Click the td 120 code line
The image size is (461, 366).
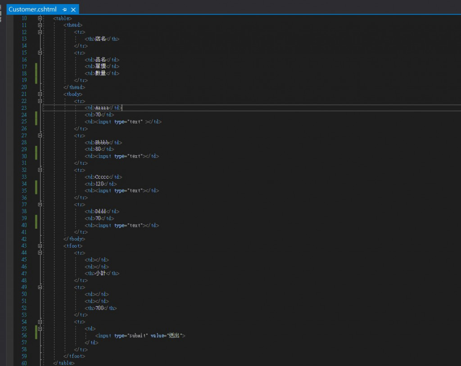pyautogui.click(x=100, y=184)
